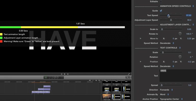The image size is (196, 101).
Task: Expand the Move to disclosure triangle
Action: pyautogui.click(x=141, y=38)
